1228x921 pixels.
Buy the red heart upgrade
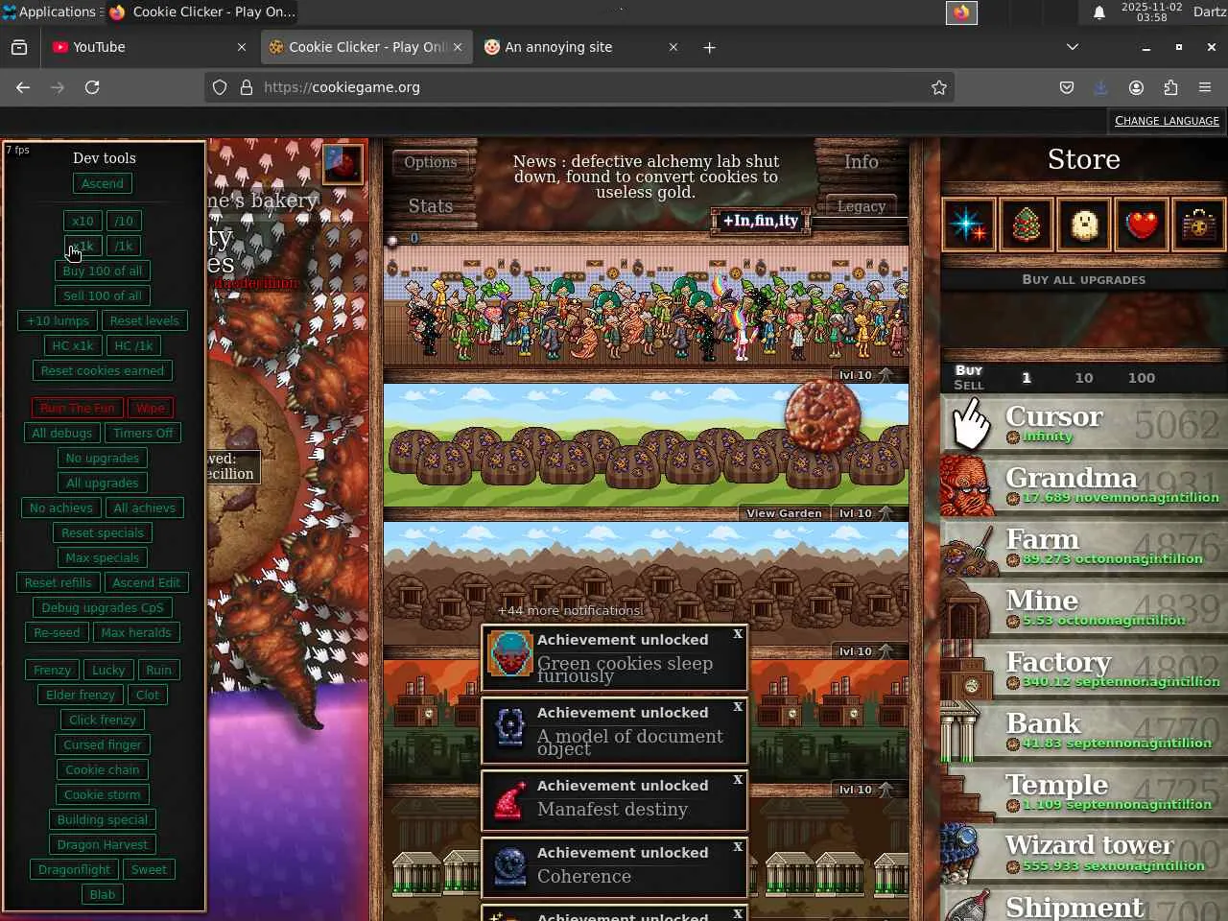1142,224
